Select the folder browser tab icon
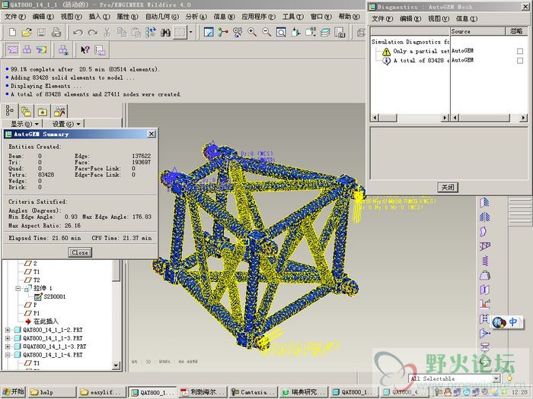The width and height of the screenshot is (533, 399). pos(26,111)
